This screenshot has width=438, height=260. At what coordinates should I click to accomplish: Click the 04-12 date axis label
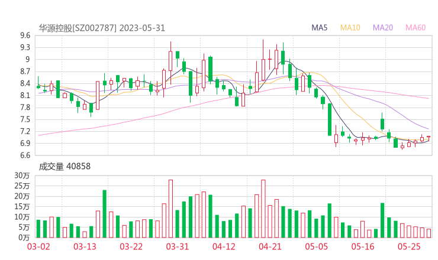(x=224, y=246)
